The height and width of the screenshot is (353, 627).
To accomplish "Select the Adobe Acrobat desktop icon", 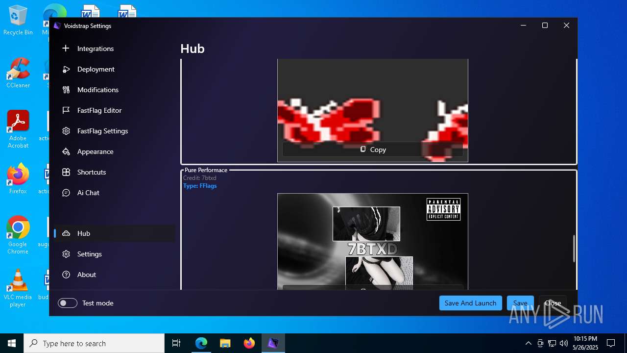I will [18, 129].
